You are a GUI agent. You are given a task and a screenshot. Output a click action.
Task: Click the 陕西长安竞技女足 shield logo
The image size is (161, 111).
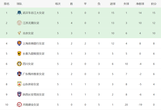19,94
